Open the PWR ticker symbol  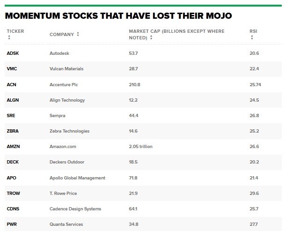tap(12, 224)
